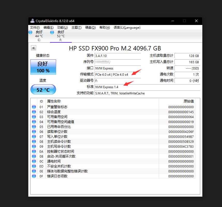Image resolution: width=222 pixels, height=207 pixels.
Task: Click the previous-disk back arrow button
Action: [33, 48]
